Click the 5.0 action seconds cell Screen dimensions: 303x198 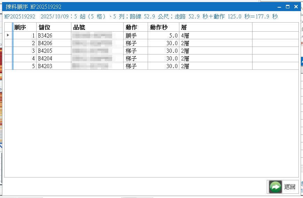163,35
